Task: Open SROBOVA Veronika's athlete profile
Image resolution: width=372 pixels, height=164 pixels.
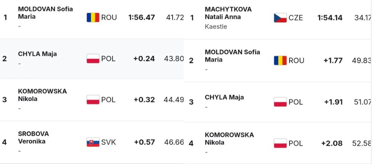Action: pos(34,137)
